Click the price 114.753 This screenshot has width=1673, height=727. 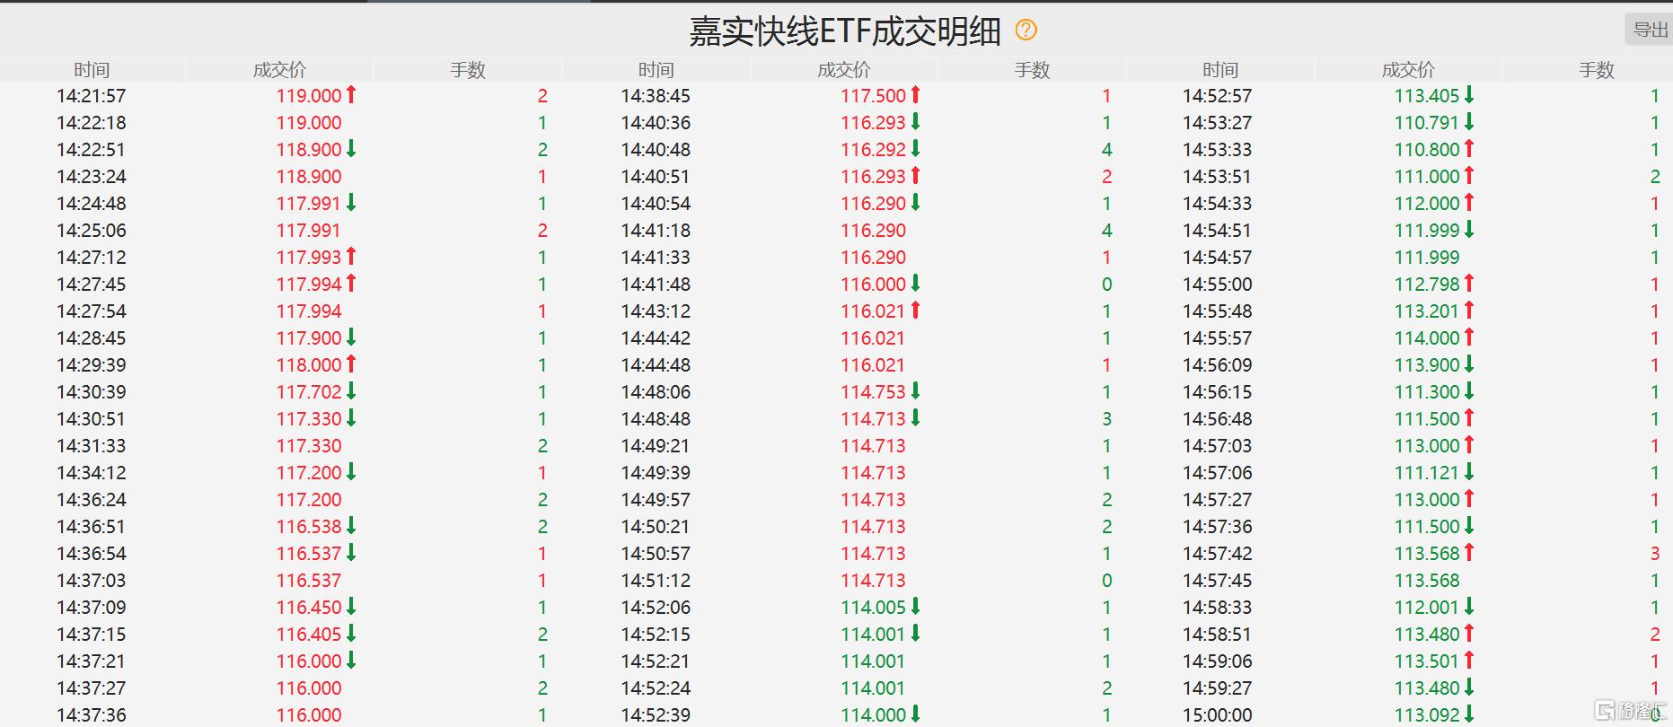point(873,392)
